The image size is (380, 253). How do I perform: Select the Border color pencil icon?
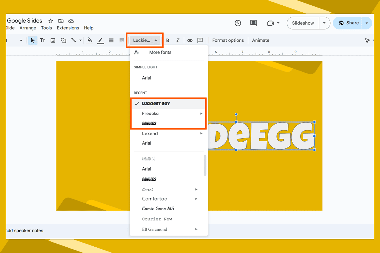coord(100,40)
